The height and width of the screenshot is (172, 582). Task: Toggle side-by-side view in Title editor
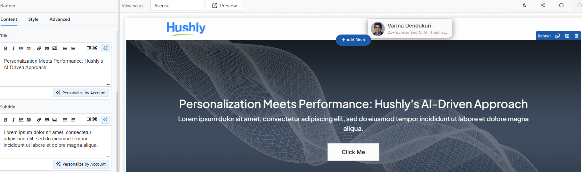(89, 48)
